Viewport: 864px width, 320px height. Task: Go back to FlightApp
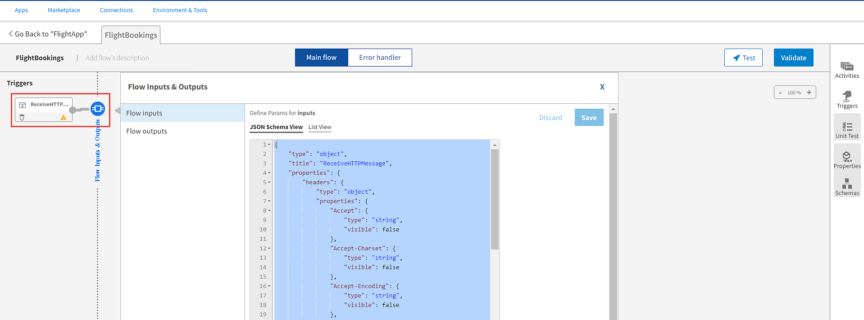pyautogui.click(x=48, y=34)
